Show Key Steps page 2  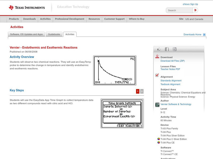tap(142, 91)
